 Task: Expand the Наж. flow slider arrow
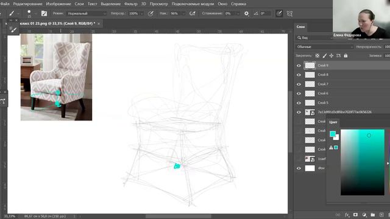(184, 13)
